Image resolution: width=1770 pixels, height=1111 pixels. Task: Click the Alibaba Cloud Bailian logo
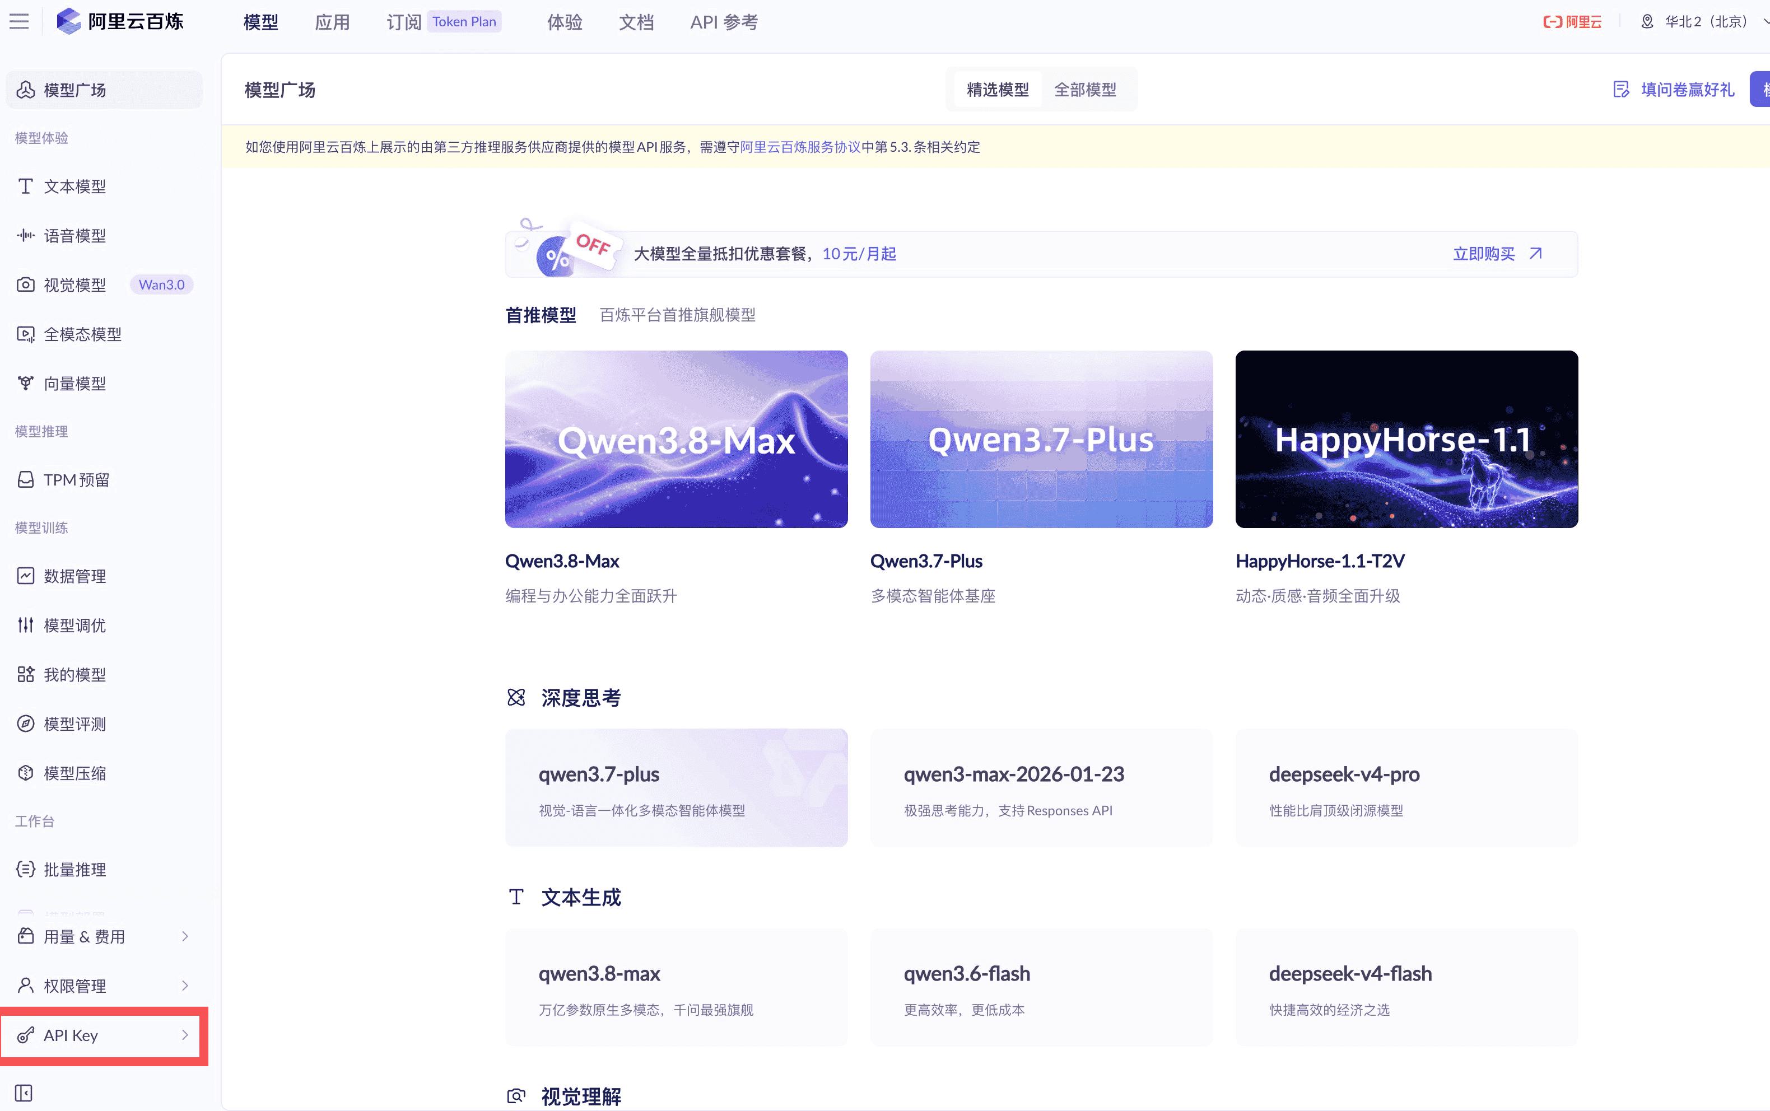coord(120,22)
